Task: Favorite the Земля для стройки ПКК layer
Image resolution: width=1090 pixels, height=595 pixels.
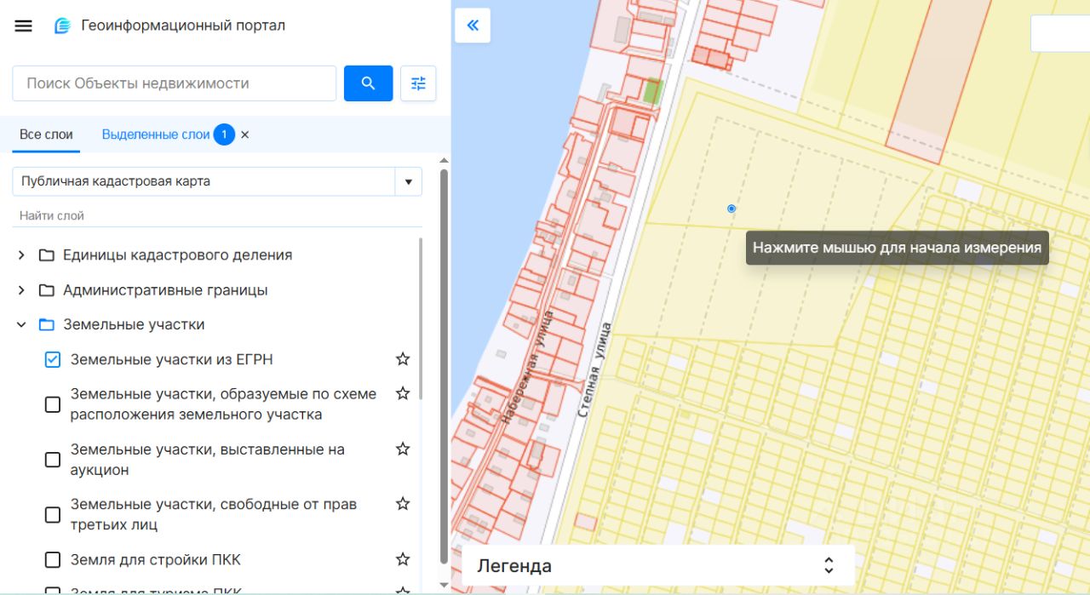Action: point(403,559)
